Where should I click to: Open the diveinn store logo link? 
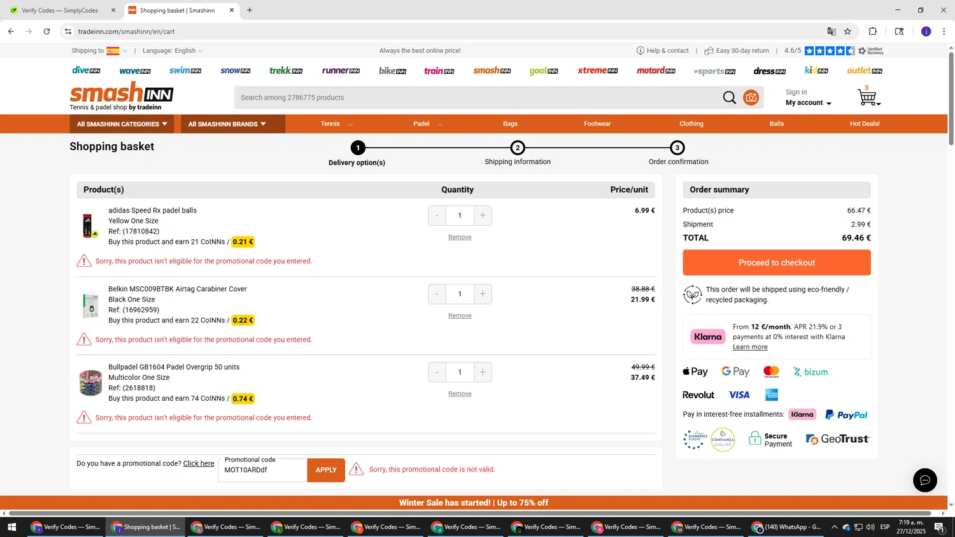(86, 71)
